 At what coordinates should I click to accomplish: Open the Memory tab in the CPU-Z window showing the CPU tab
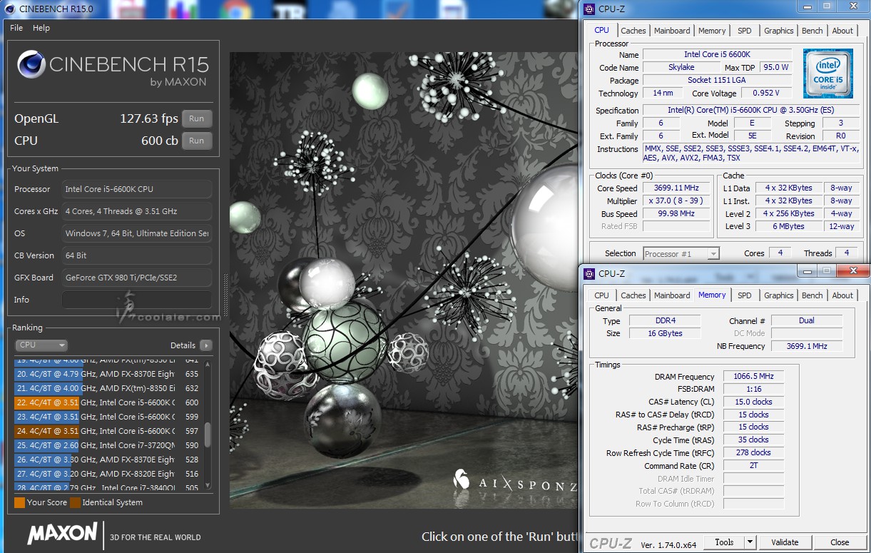point(712,31)
